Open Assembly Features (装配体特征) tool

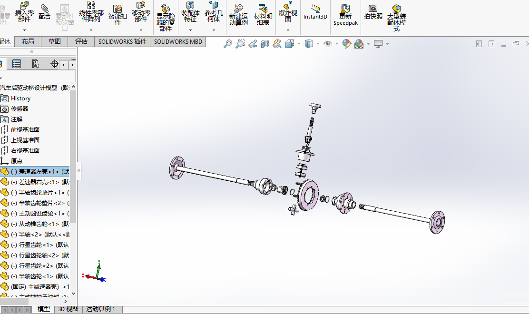point(190,12)
